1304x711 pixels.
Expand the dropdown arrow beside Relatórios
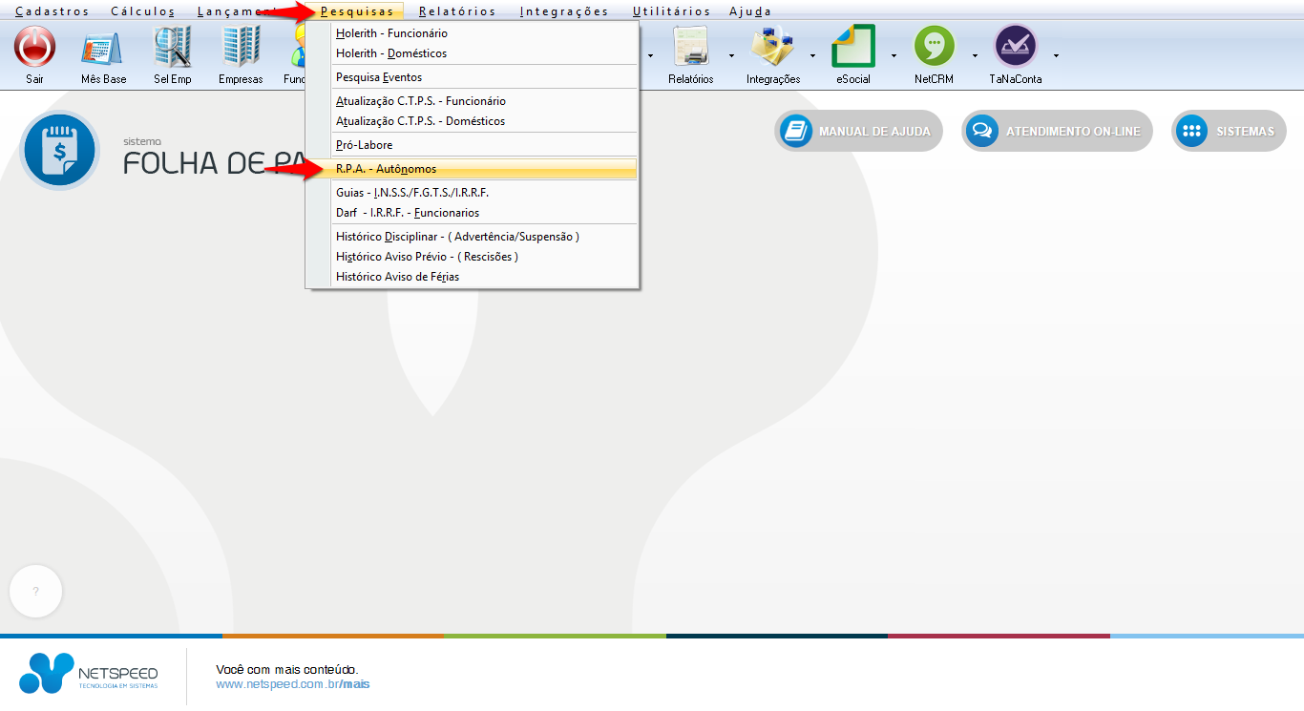click(x=731, y=55)
